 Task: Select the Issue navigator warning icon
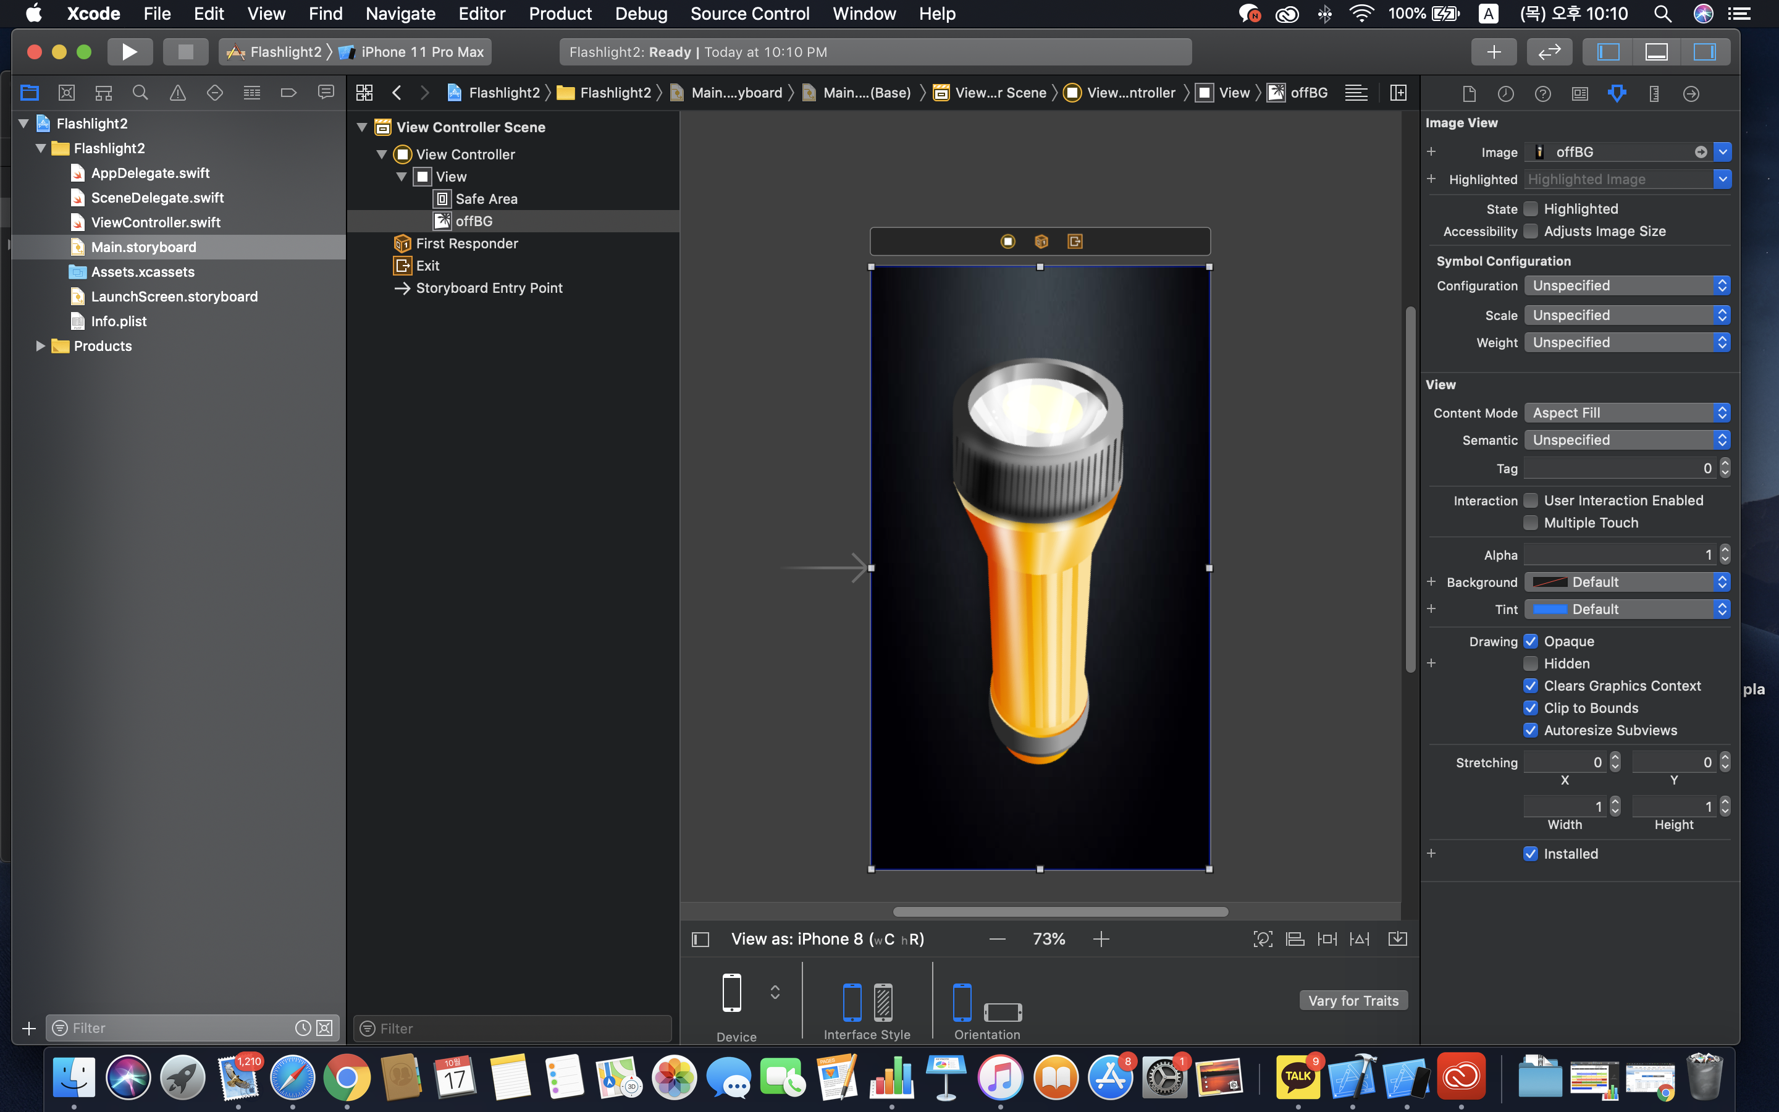pos(177,93)
